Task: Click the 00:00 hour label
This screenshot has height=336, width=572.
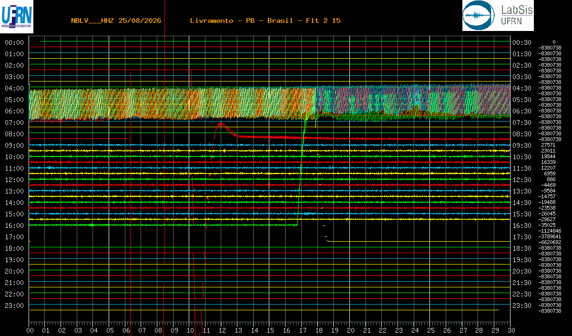Action: pos(14,42)
